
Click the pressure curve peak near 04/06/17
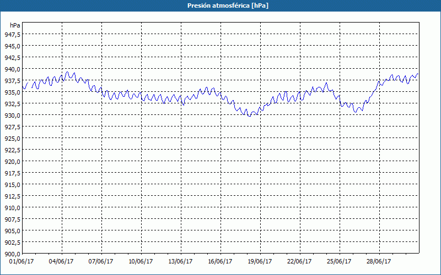(67, 72)
